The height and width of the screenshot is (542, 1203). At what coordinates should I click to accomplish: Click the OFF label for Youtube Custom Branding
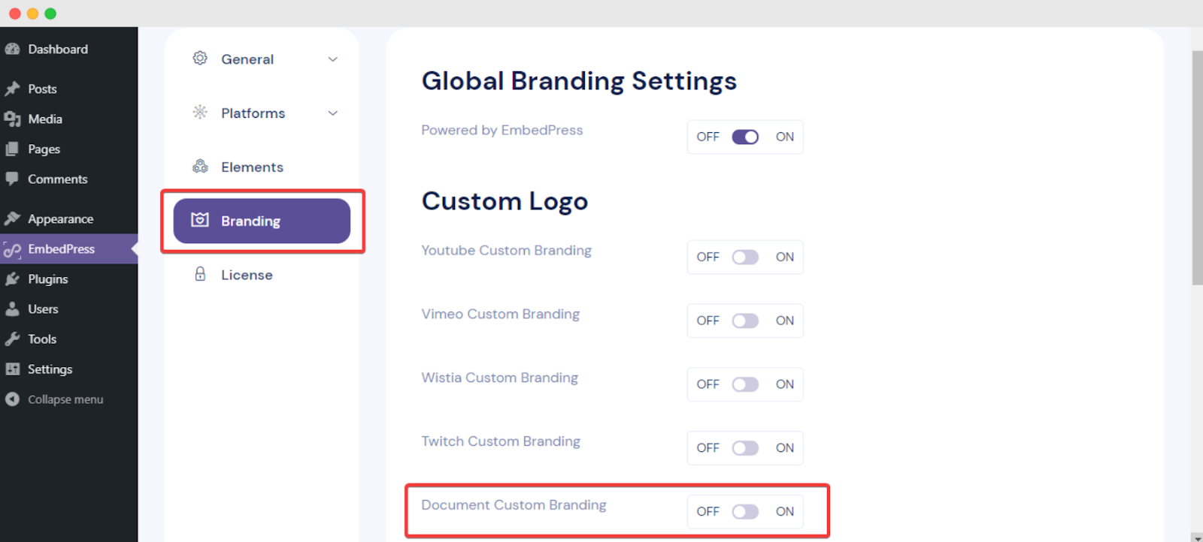click(x=708, y=257)
